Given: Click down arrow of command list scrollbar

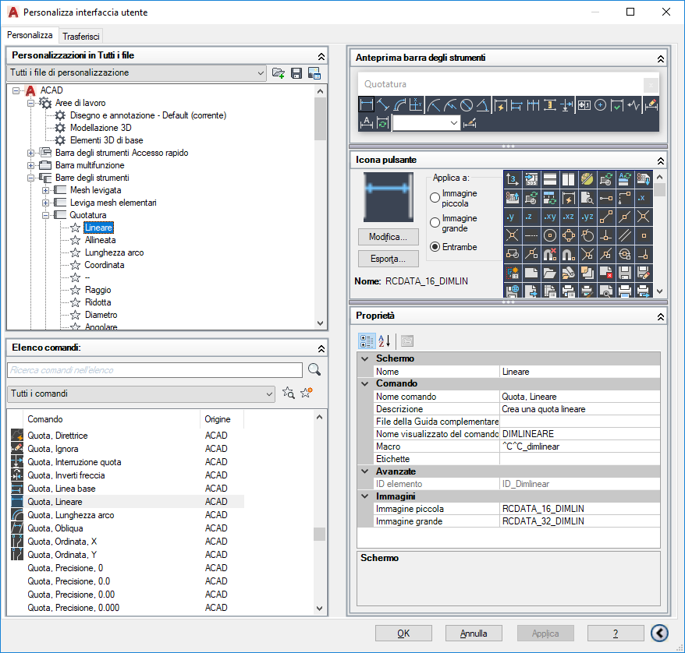Looking at the screenshot, I should (x=320, y=608).
